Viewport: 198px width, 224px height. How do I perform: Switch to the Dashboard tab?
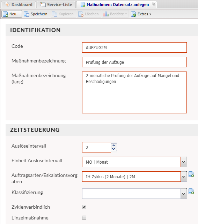coord(19,5)
